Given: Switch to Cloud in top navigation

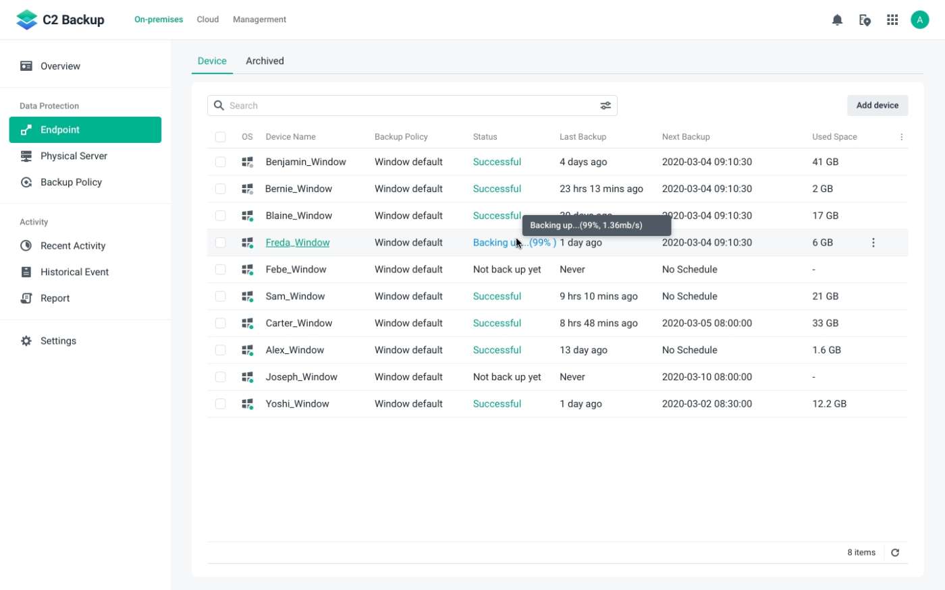Looking at the screenshot, I should 207,20.
